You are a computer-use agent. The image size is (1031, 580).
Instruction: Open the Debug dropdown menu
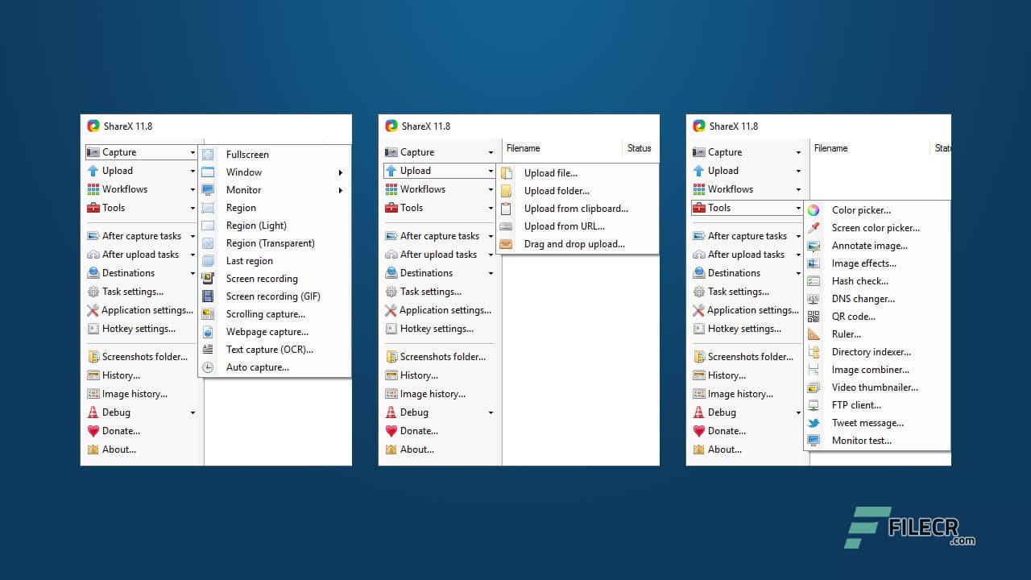click(116, 412)
